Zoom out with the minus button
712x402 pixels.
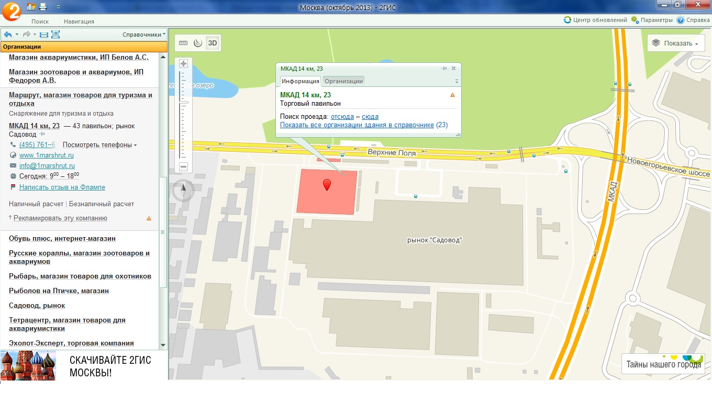click(x=183, y=166)
